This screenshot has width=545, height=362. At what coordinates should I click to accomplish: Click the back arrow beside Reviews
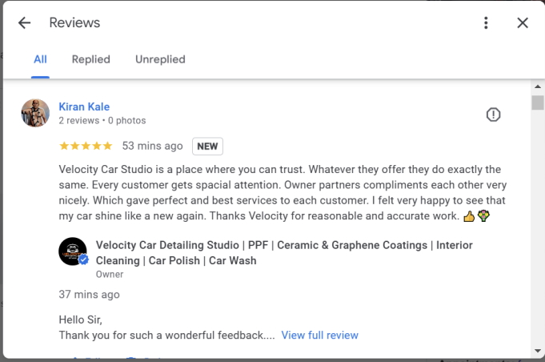24,22
